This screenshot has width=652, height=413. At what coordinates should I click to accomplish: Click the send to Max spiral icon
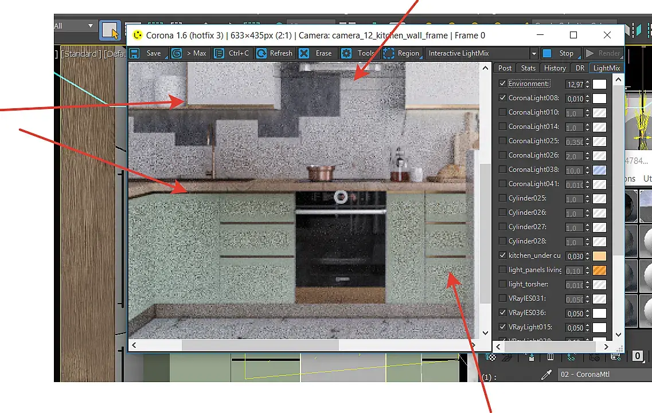177,53
